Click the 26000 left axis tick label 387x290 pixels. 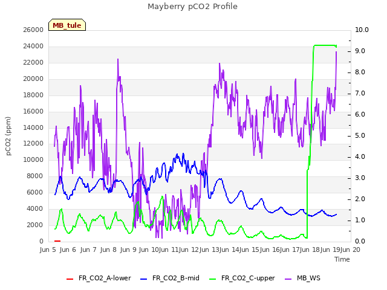coord(33,30)
